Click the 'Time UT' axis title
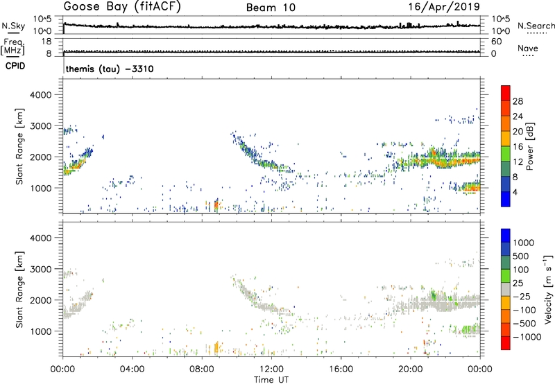 pyautogui.click(x=271, y=380)
